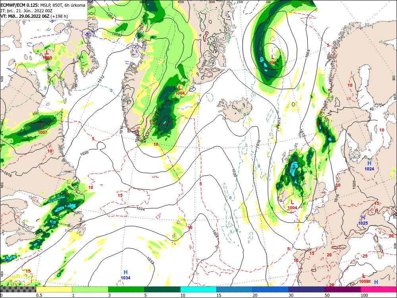This screenshot has width=397, height=298.
Task: Click the L 1007 low over Canada
Action: 42,129
